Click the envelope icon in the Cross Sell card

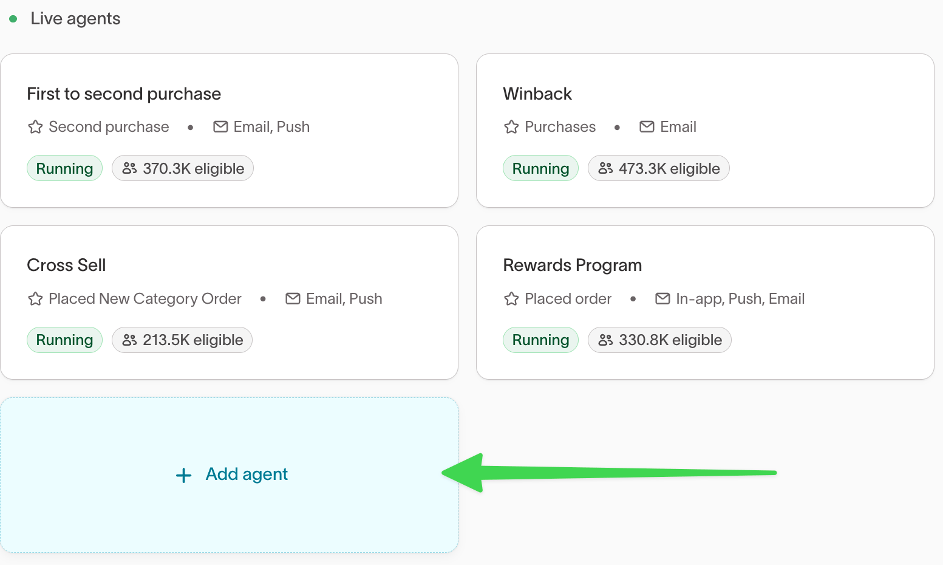tap(293, 298)
